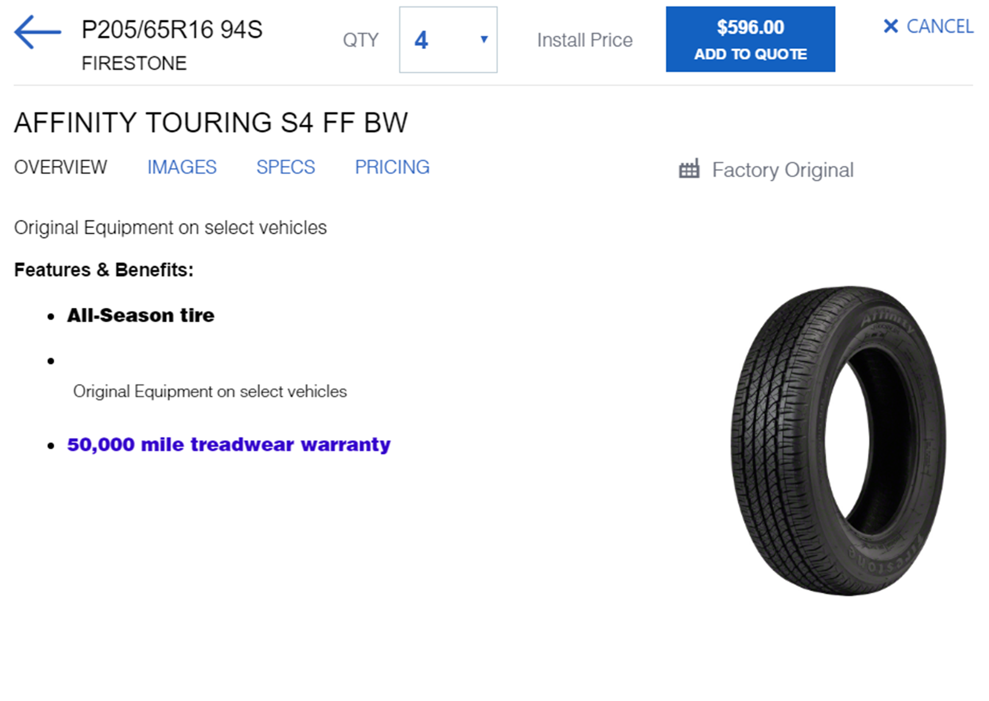
Task: Click the CANCEL text link
Action: [939, 27]
